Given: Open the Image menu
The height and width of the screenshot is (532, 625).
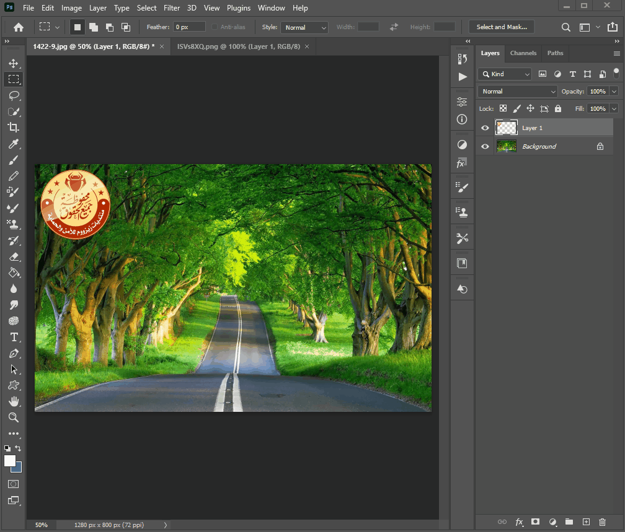Looking at the screenshot, I should click(x=71, y=8).
